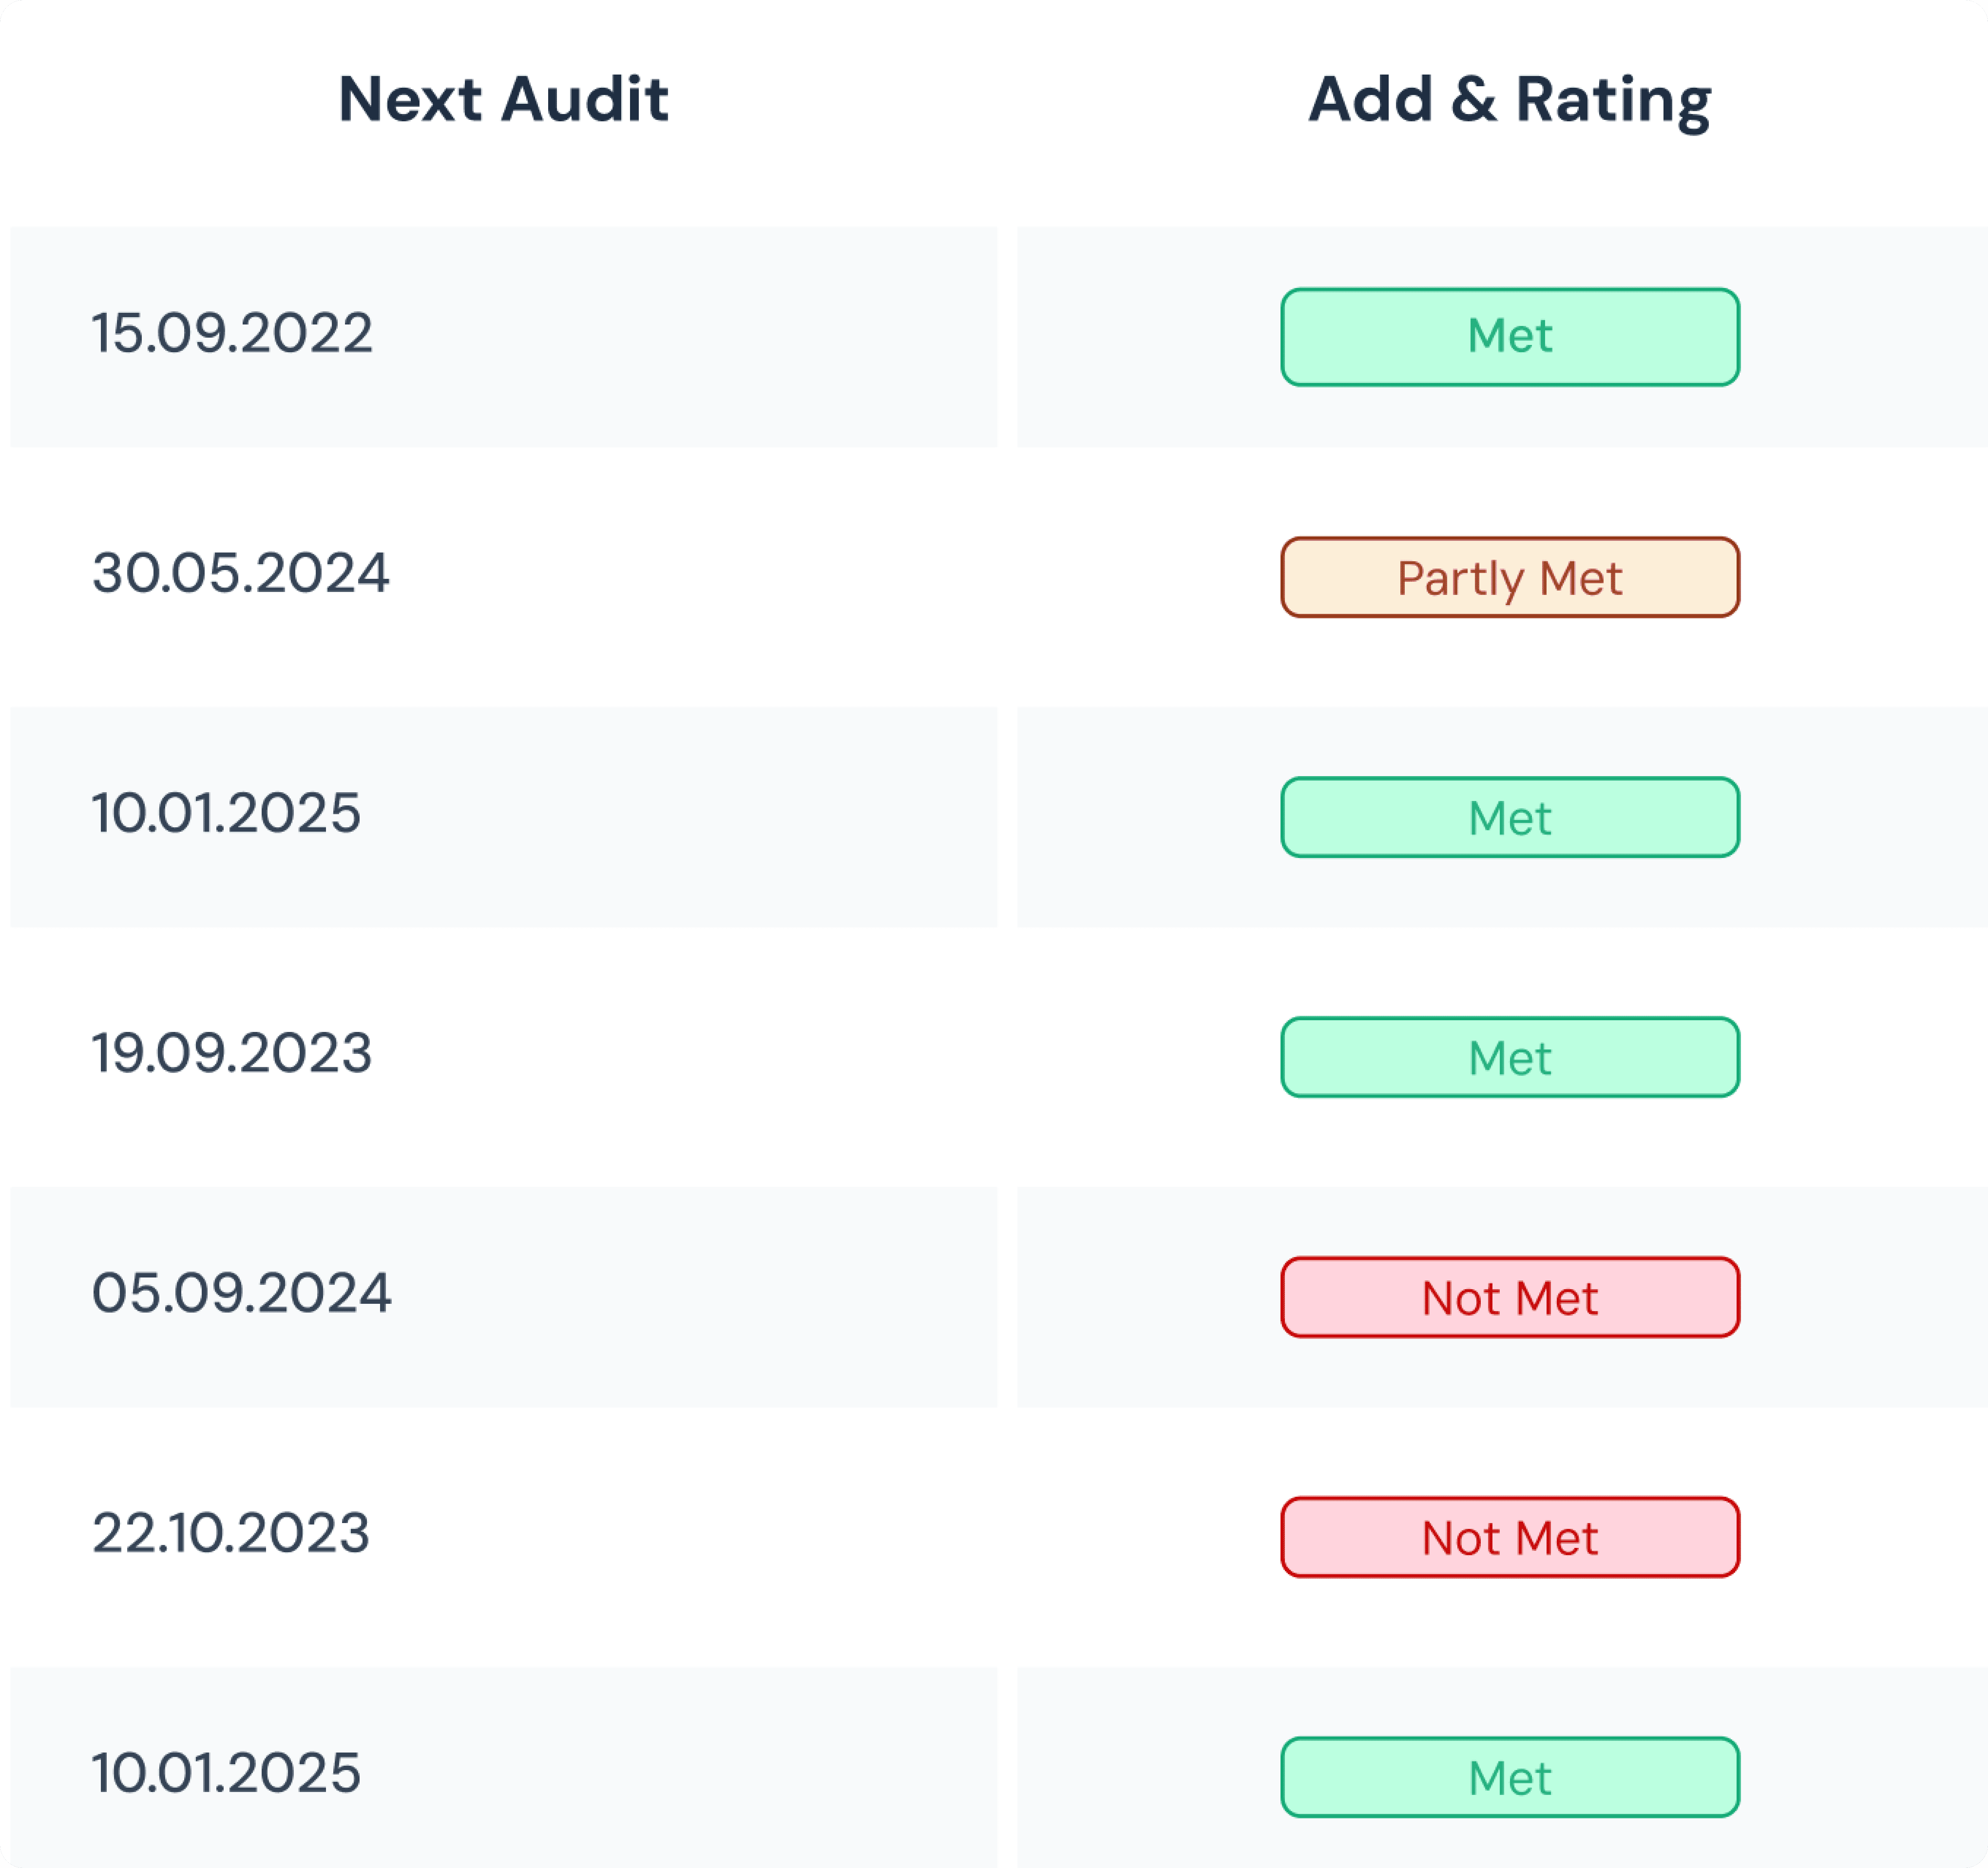Open the Met rating for 15.09.2022
This screenshot has height=1868, width=1988.
pos(1509,337)
